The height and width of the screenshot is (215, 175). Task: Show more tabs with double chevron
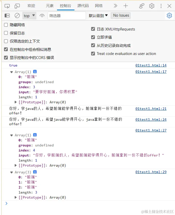pos(115,6)
